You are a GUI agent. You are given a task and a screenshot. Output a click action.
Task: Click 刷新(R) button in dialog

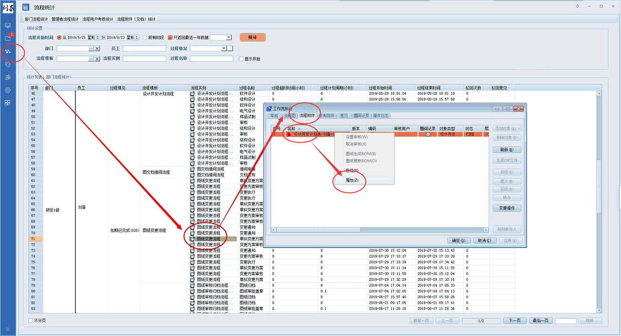(507, 149)
